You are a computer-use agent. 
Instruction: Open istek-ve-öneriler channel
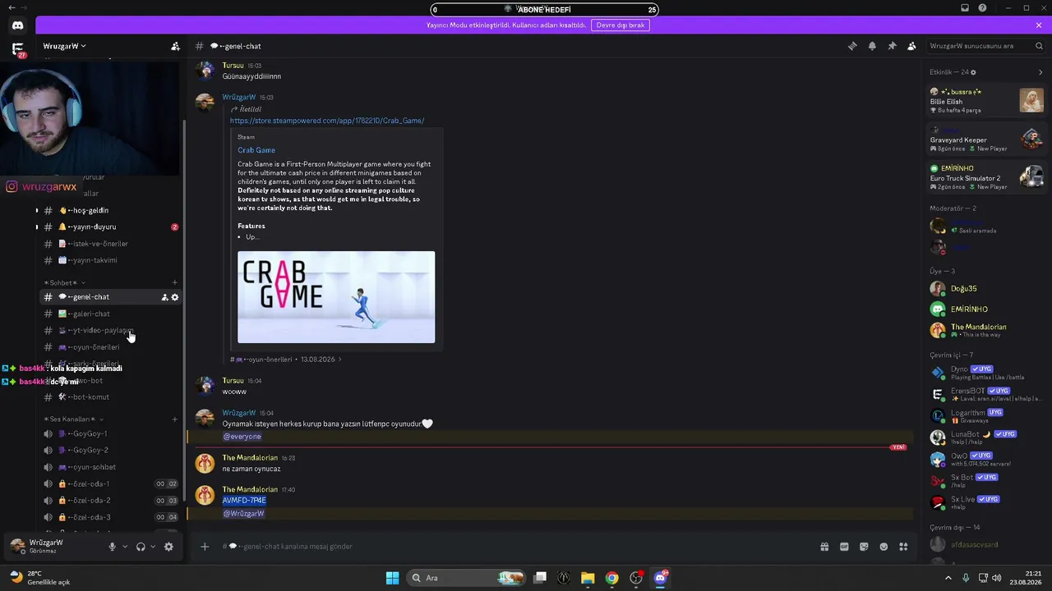coord(110,244)
